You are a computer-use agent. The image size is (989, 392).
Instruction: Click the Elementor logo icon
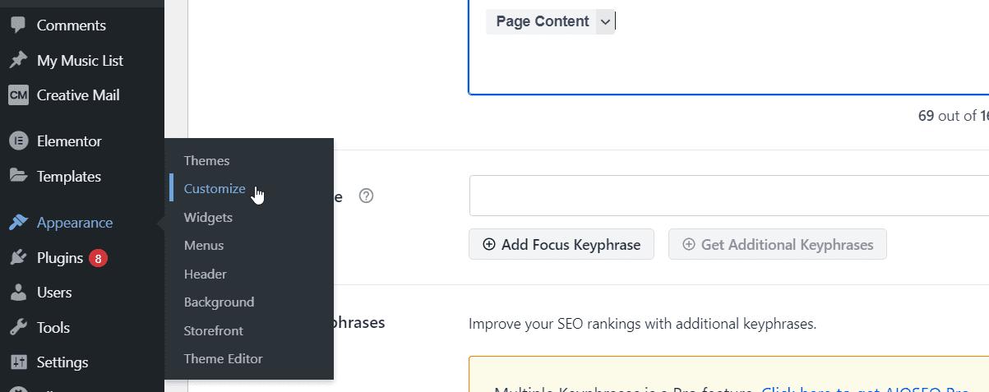[18, 141]
